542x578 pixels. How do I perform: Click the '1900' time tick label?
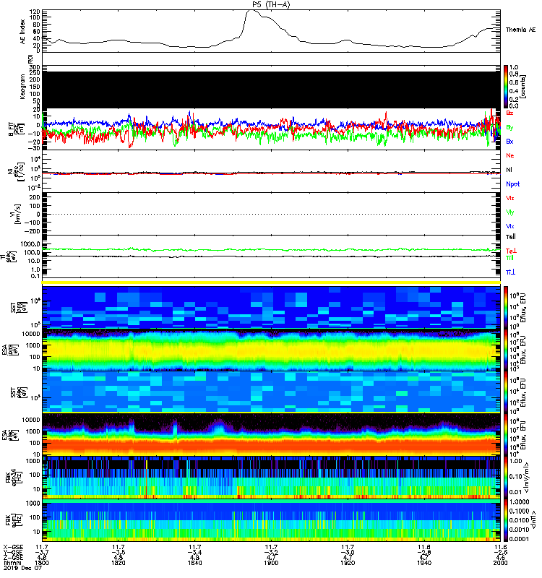click(x=271, y=563)
